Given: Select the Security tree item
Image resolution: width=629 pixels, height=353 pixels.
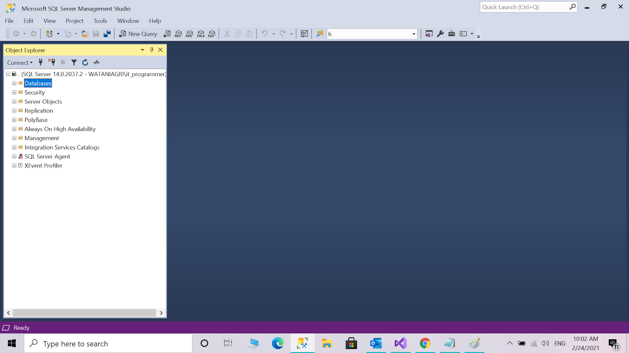Looking at the screenshot, I should [35, 92].
